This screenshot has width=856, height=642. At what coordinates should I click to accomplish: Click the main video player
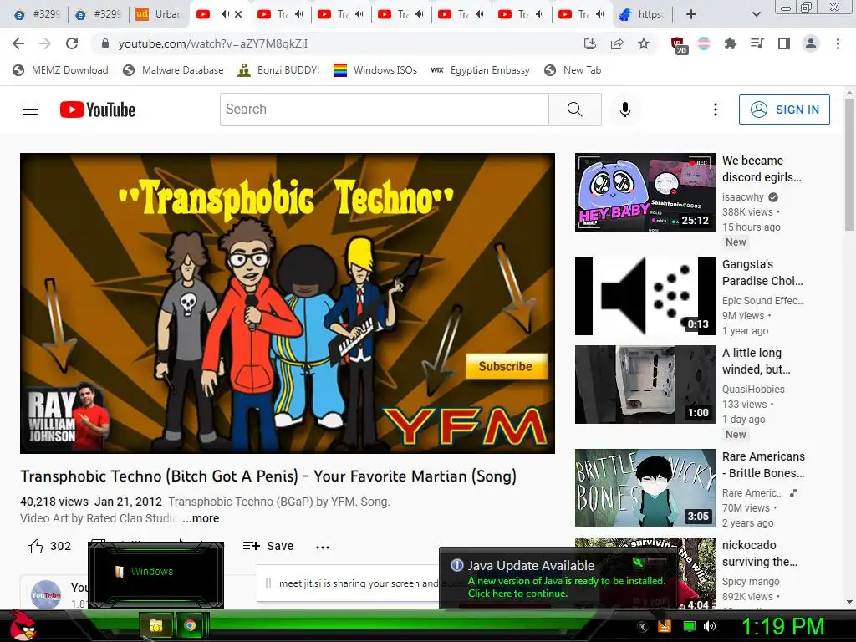(288, 303)
